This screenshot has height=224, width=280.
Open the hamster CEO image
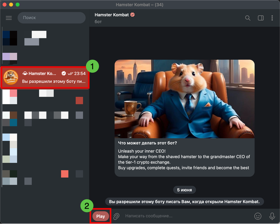(x=184, y=99)
